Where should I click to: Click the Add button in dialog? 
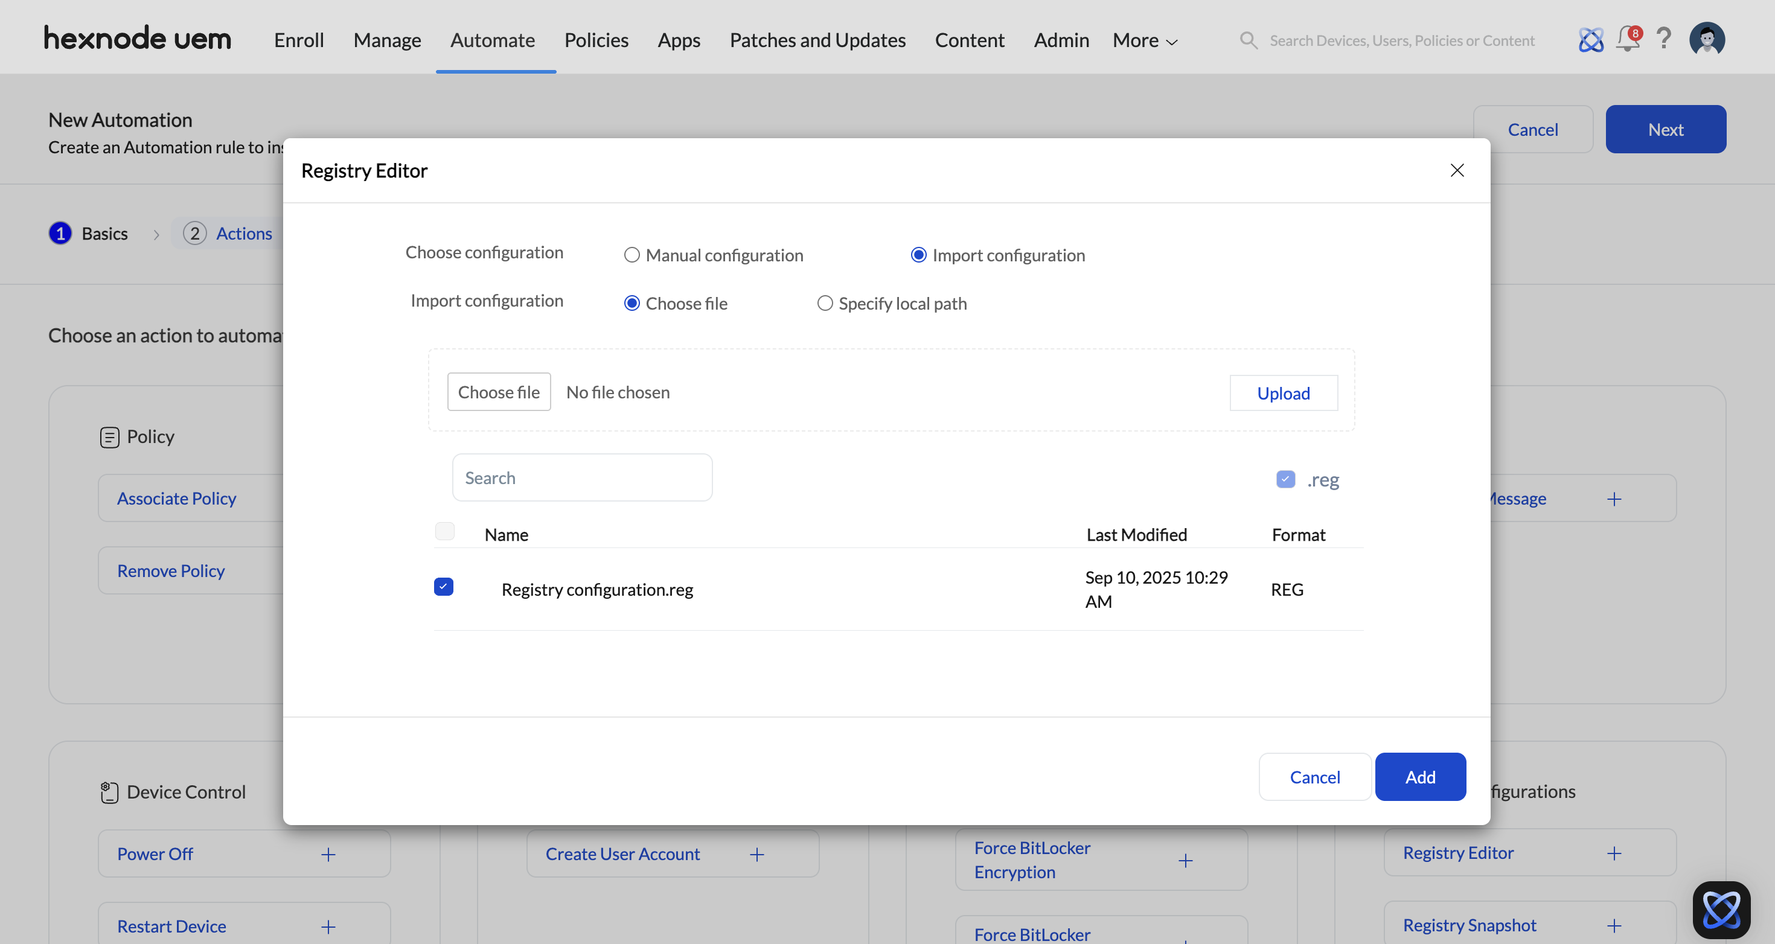coord(1419,777)
